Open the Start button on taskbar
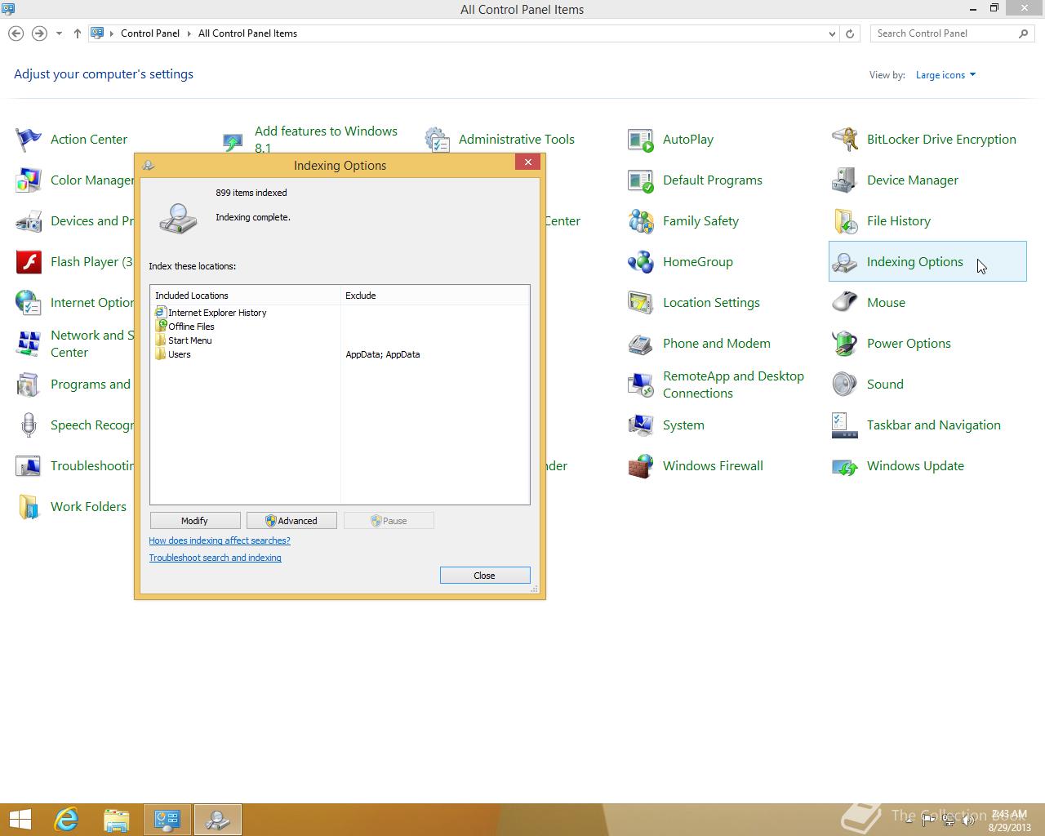1045x836 pixels. click(x=20, y=820)
